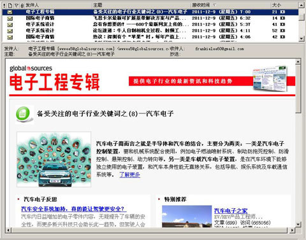
Task: Open the 汽车电子之家 link
Action: 231,211
